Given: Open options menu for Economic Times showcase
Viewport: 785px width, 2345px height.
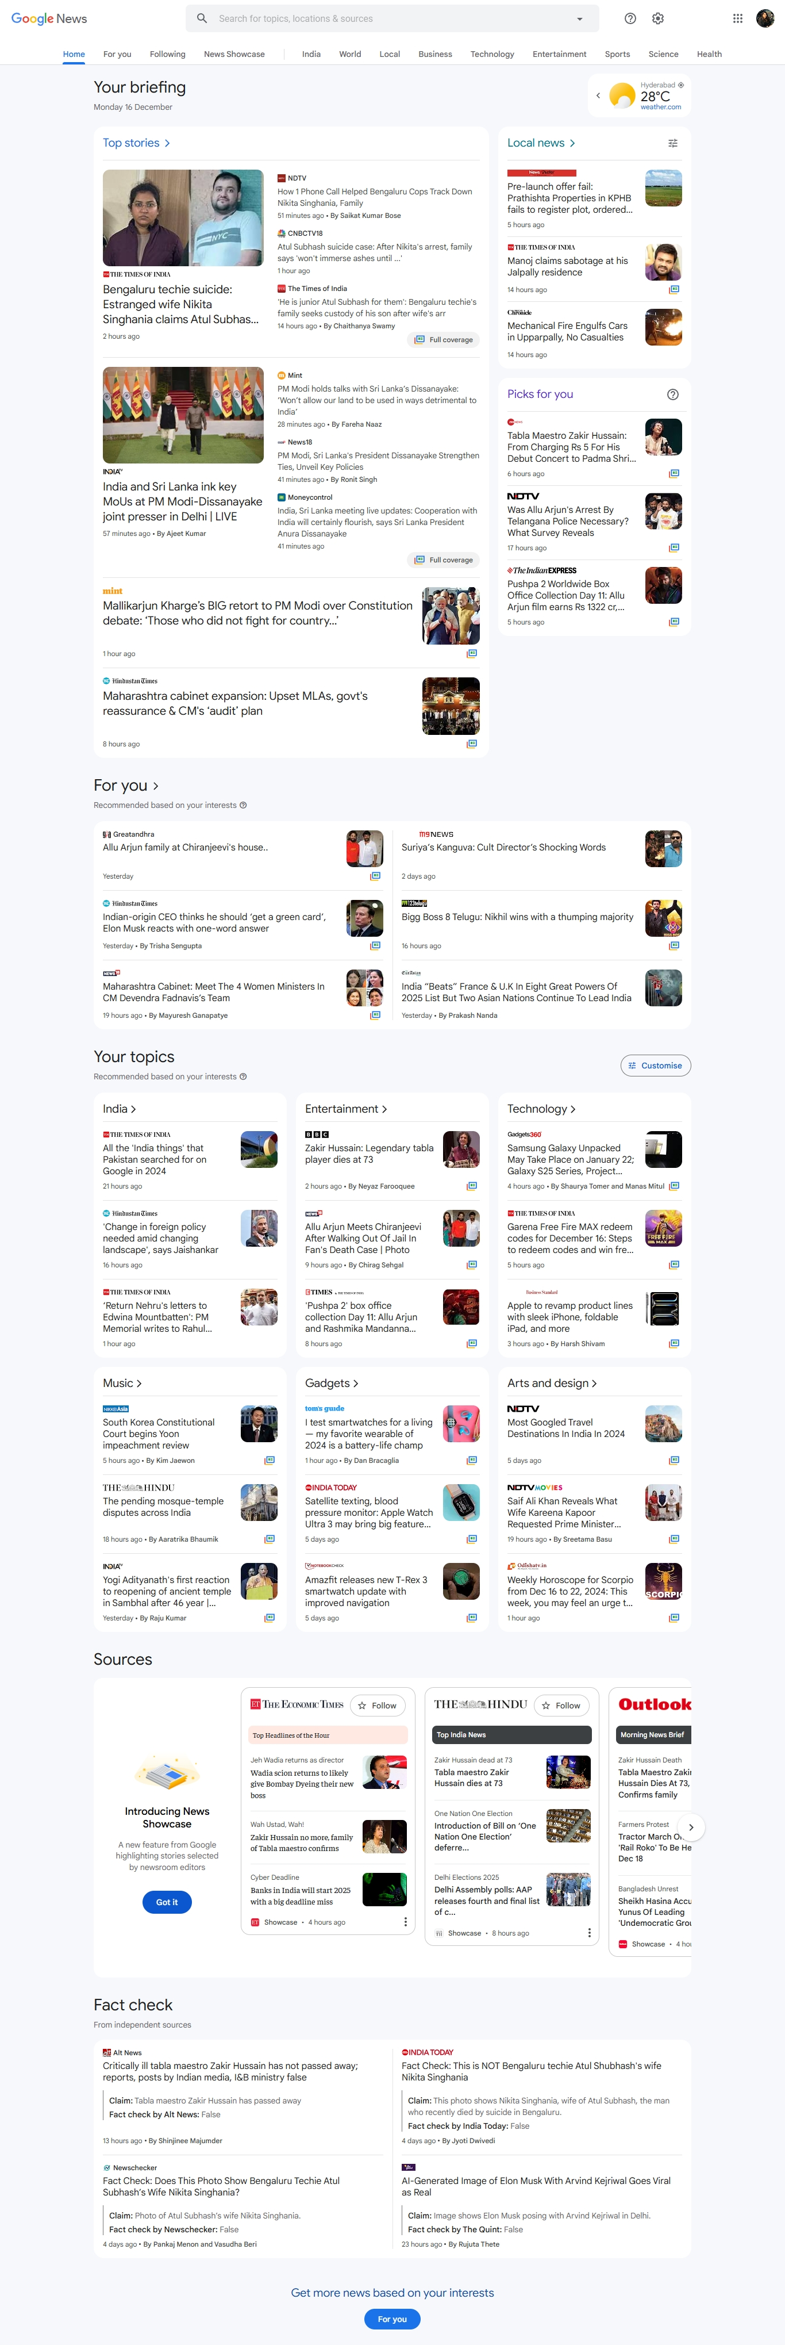Looking at the screenshot, I should pyautogui.click(x=406, y=1922).
